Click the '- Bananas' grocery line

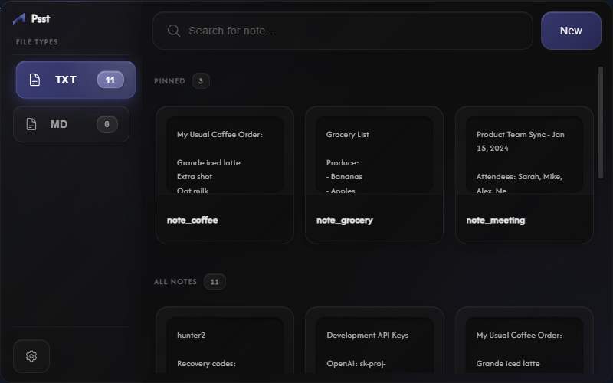pos(344,177)
